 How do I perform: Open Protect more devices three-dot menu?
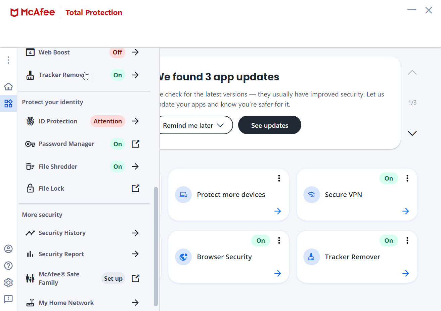[279, 178]
